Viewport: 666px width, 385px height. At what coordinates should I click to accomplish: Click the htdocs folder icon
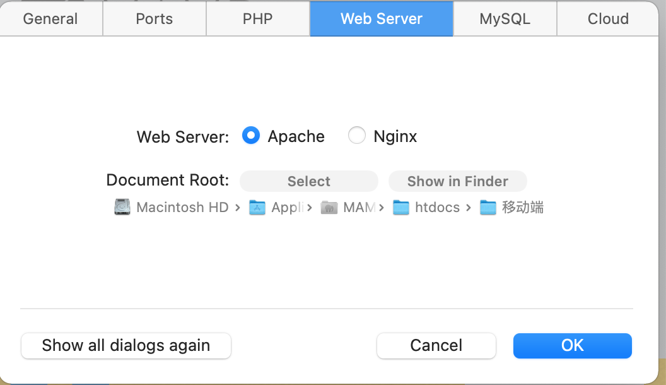pos(401,207)
